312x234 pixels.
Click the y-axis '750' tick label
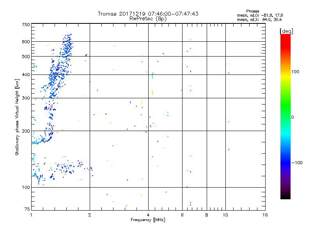[26, 25]
